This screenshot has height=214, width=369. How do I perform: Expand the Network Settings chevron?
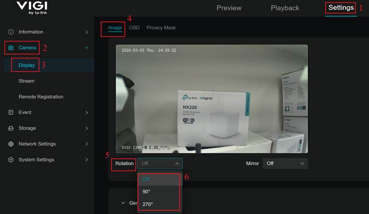pos(87,144)
